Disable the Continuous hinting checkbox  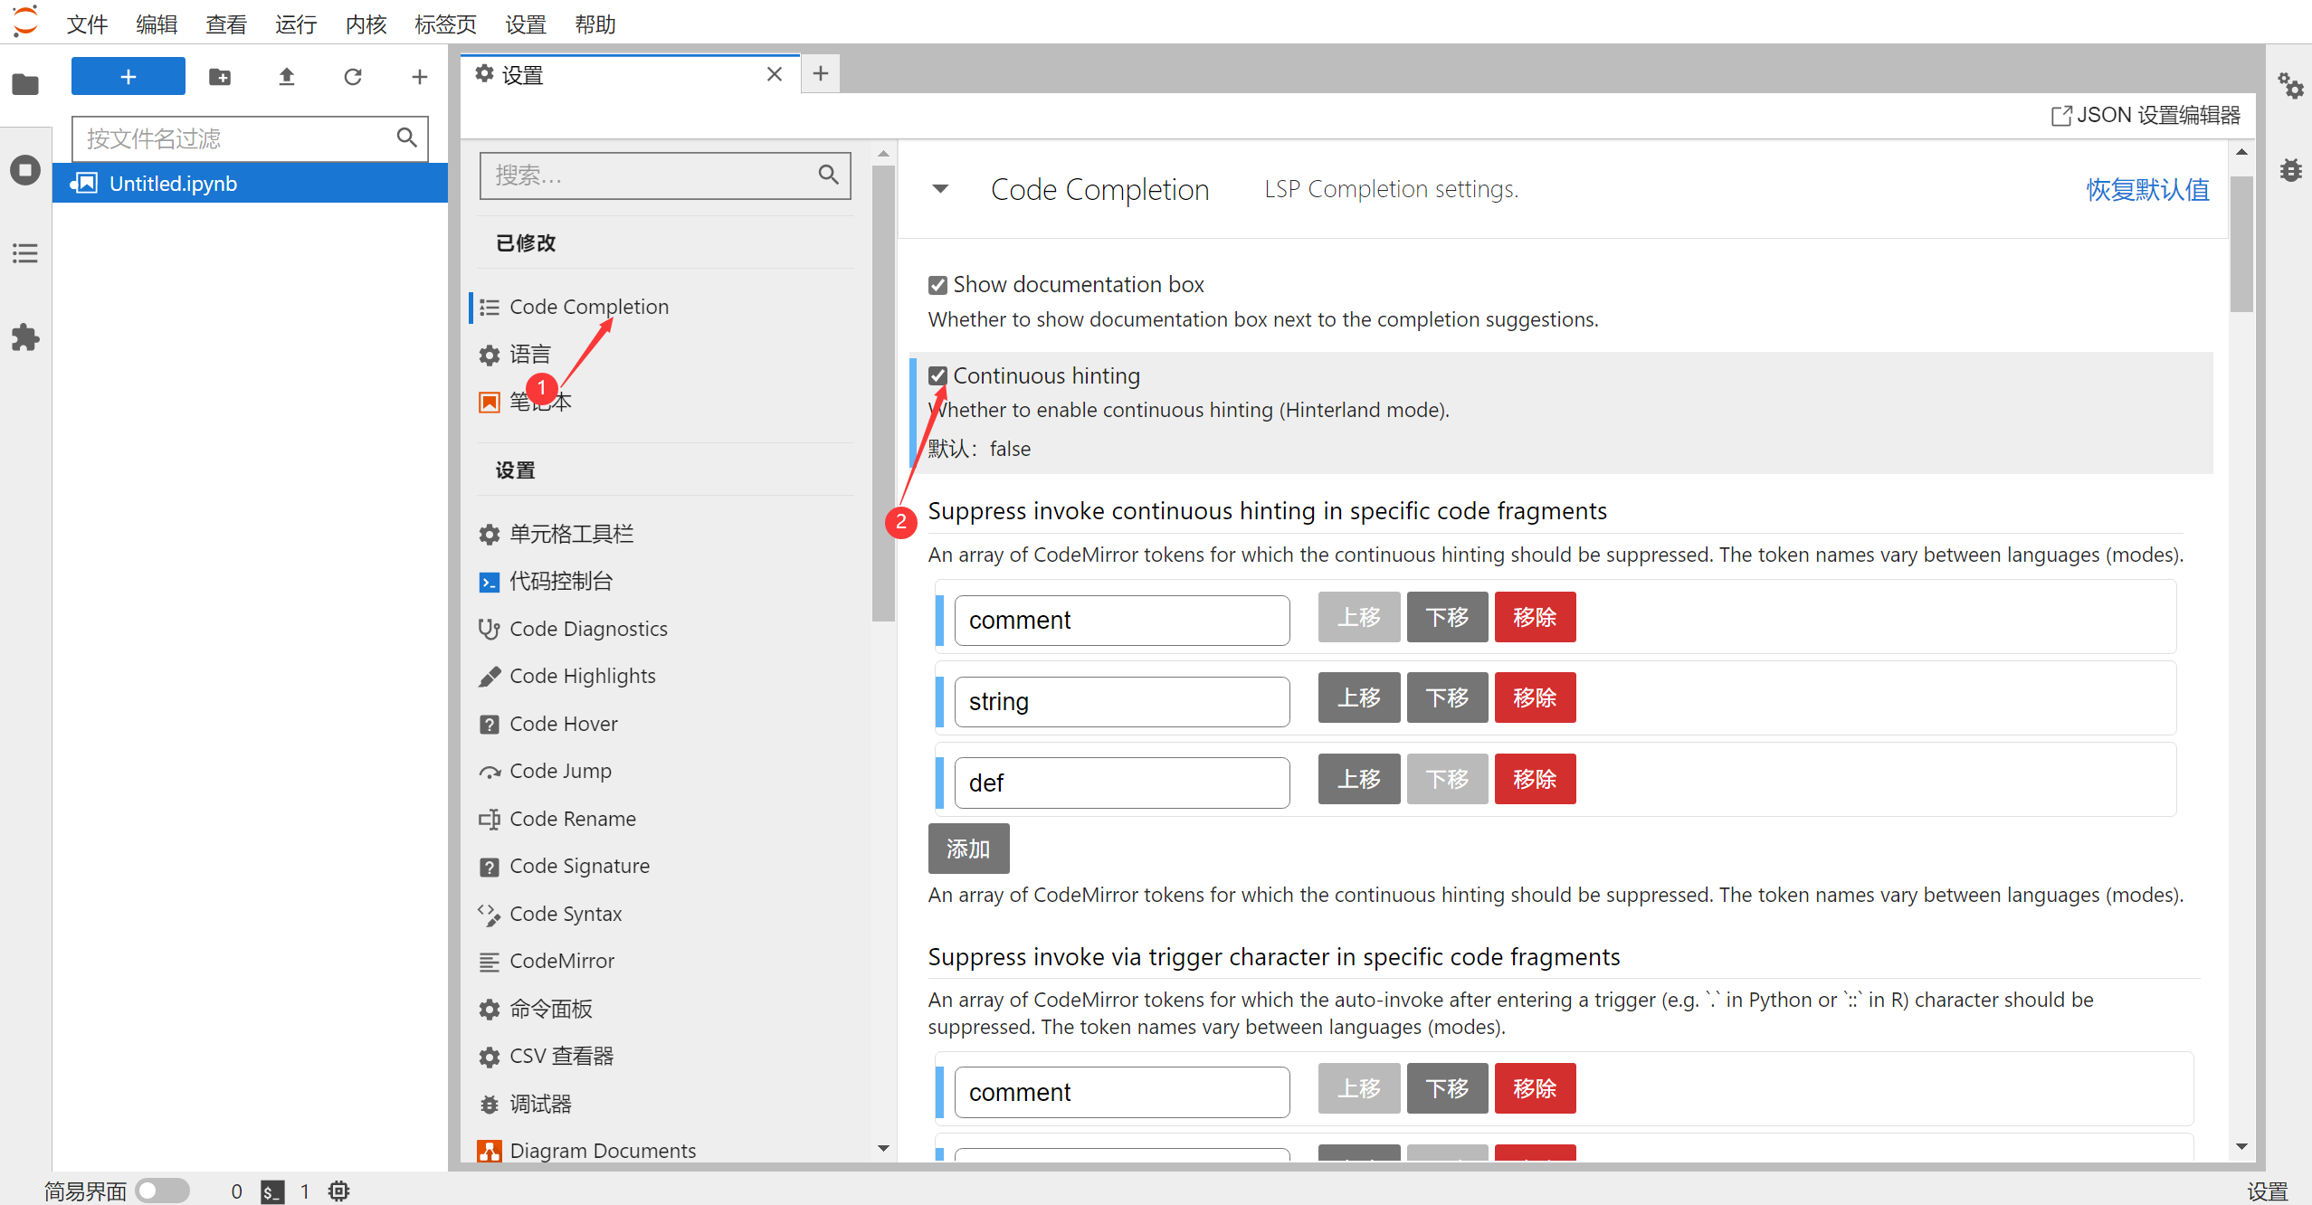[937, 375]
